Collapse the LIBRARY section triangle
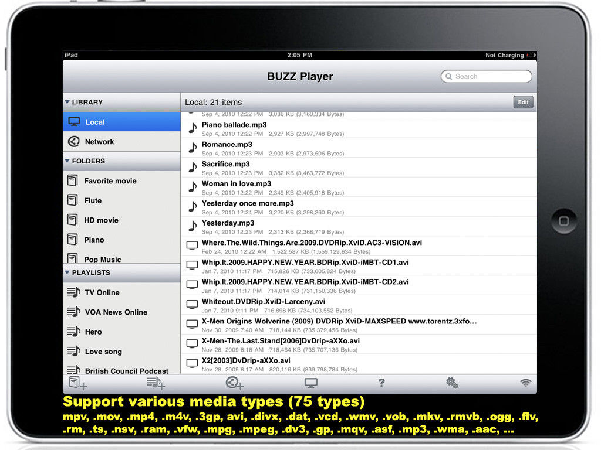The width and height of the screenshot is (601, 450). (x=67, y=102)
